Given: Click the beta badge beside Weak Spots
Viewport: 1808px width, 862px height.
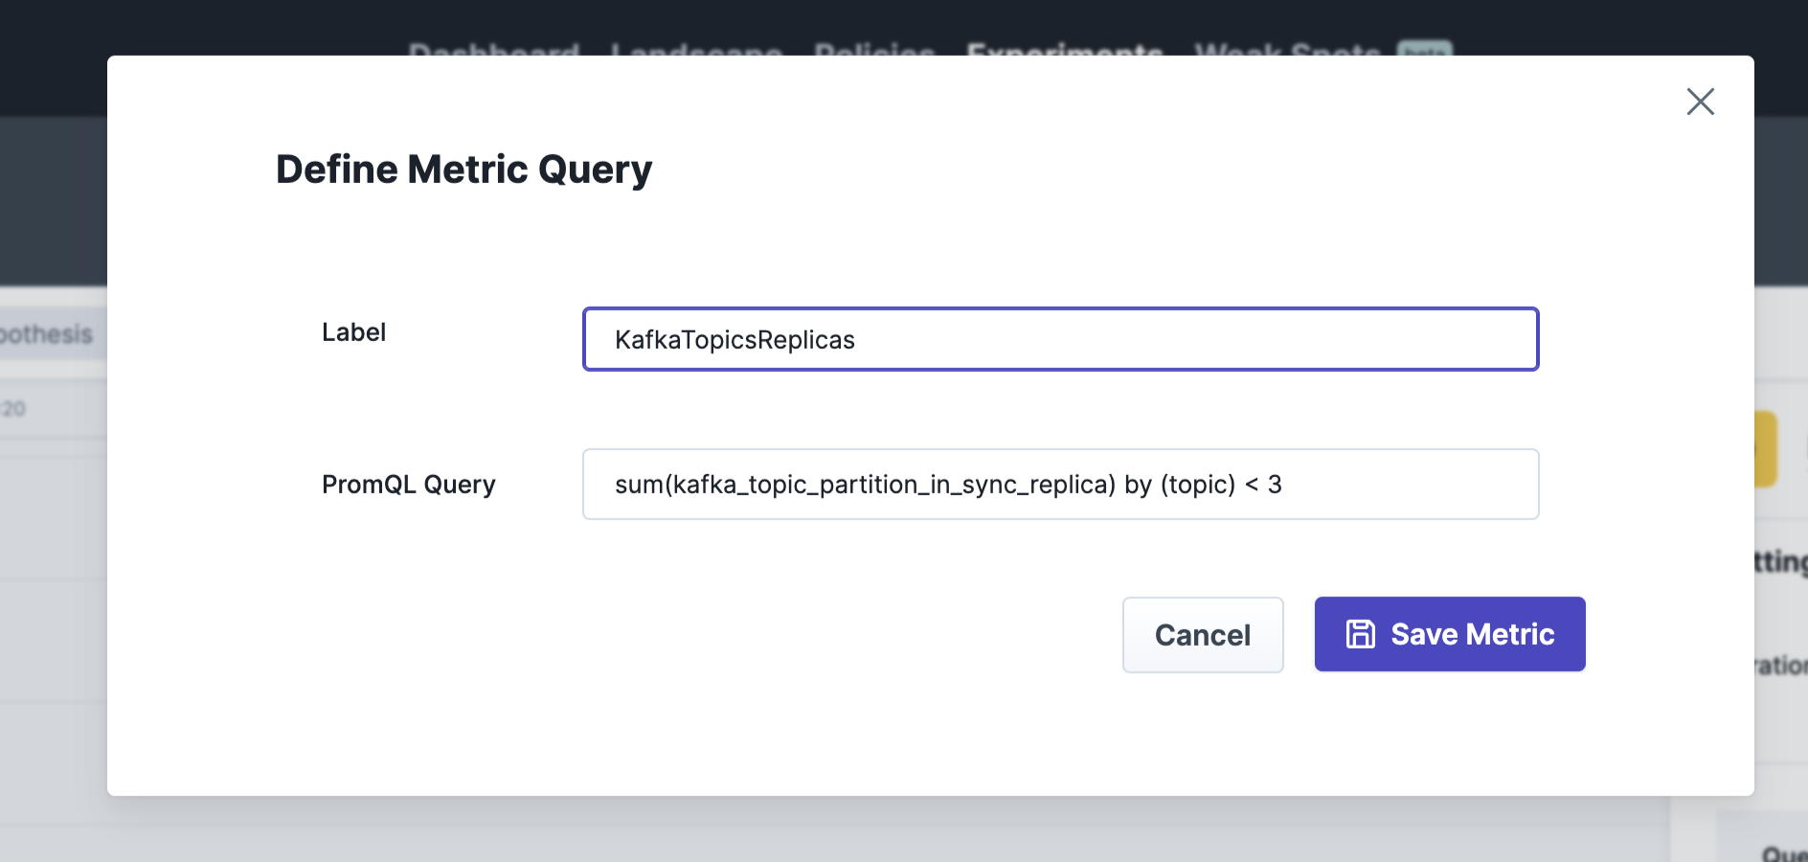Looking at the screenshot, I should (x=1425, y=48).
